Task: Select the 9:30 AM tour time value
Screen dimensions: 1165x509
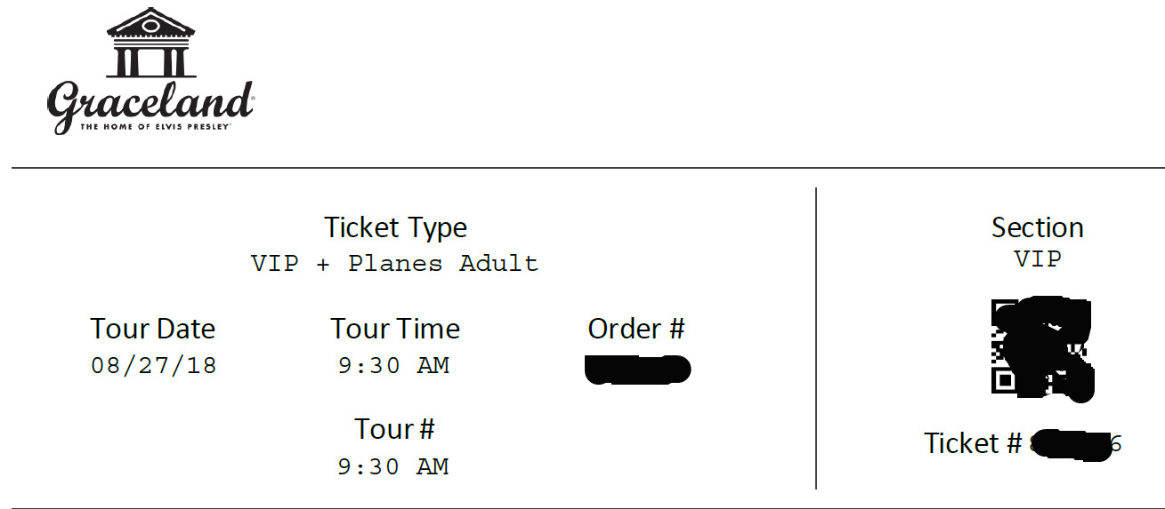Action: tap(393, 365)
